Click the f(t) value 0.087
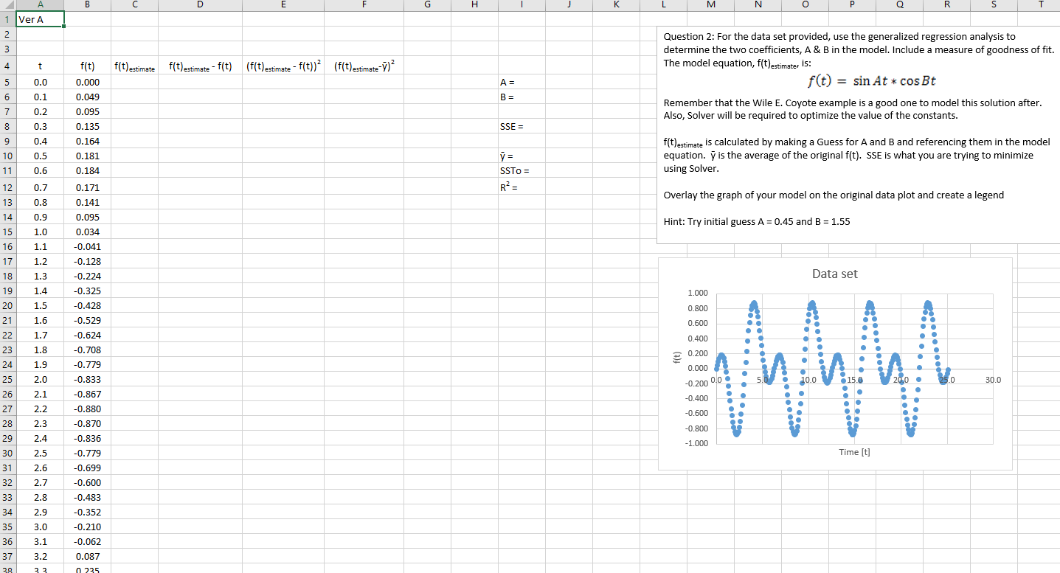1060x573 pixels. tap(88, 556)
